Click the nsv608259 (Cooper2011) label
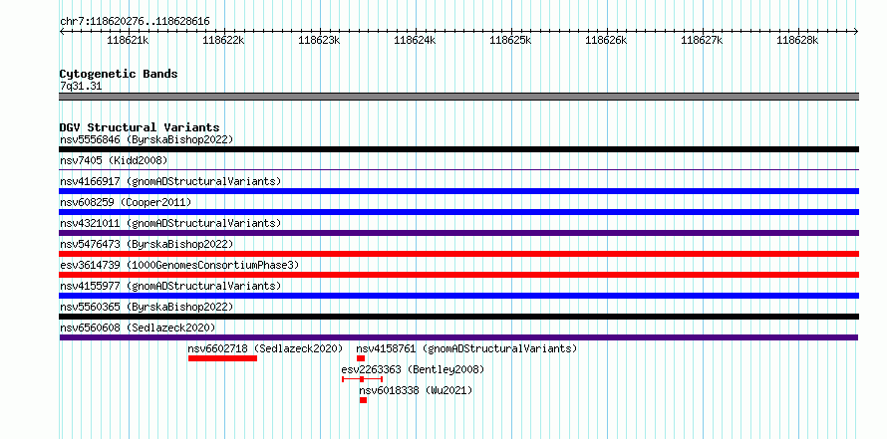Image resolution: width=887 pixels, height=439 pixels. pyautogui.click(x=126, y=202)
